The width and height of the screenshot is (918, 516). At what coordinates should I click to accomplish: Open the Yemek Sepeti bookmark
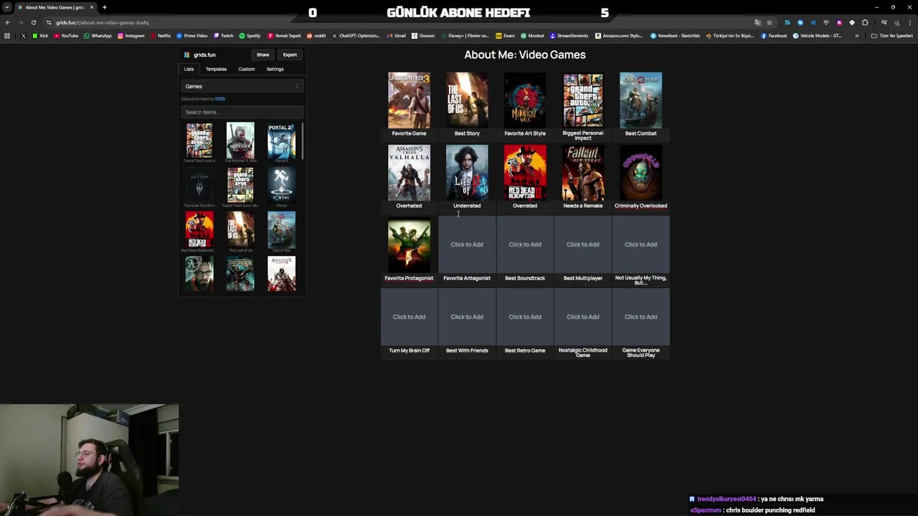click(284, 36)
